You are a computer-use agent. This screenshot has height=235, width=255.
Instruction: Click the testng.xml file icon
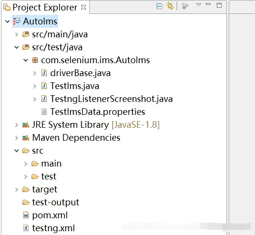pyautogui.click(x=26, y=228)
